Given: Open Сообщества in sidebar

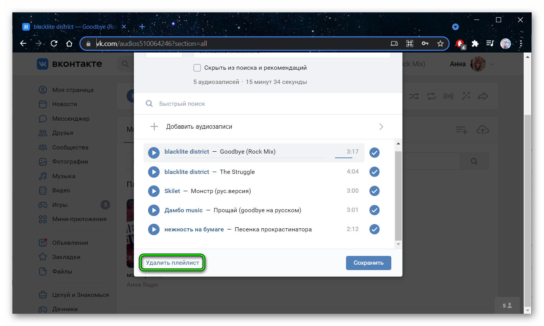Looking at the screenshot, I should coord(64,147).
